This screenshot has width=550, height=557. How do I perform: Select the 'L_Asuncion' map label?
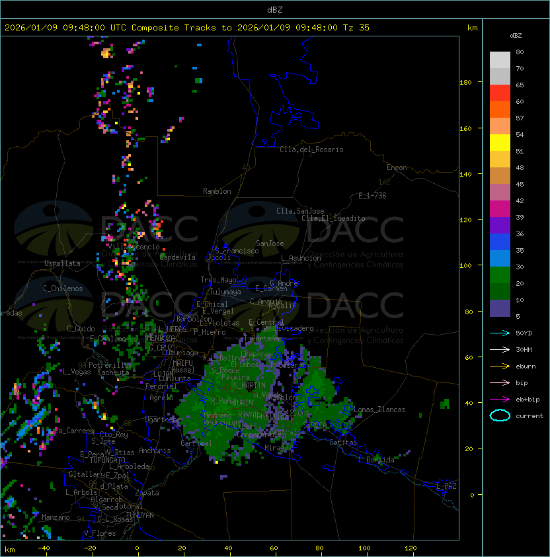pos(301,258)
